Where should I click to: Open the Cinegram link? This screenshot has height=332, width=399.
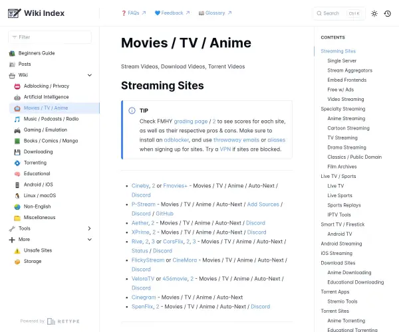[x=144, y=297]
